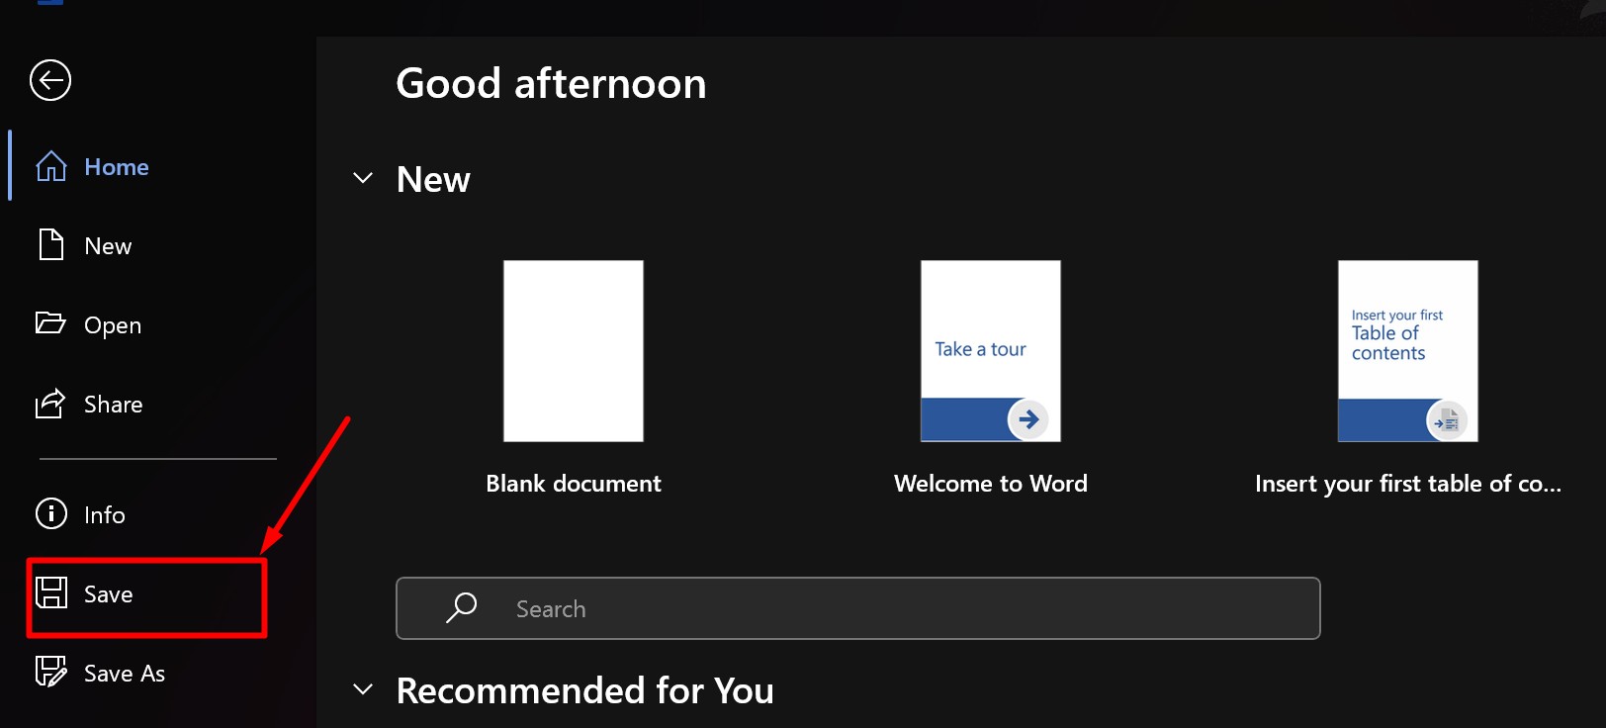Click the table of contents template badge icon
Viewport: 1606px width, 728px height.
pyautogui.click(x=1446, y=421)
